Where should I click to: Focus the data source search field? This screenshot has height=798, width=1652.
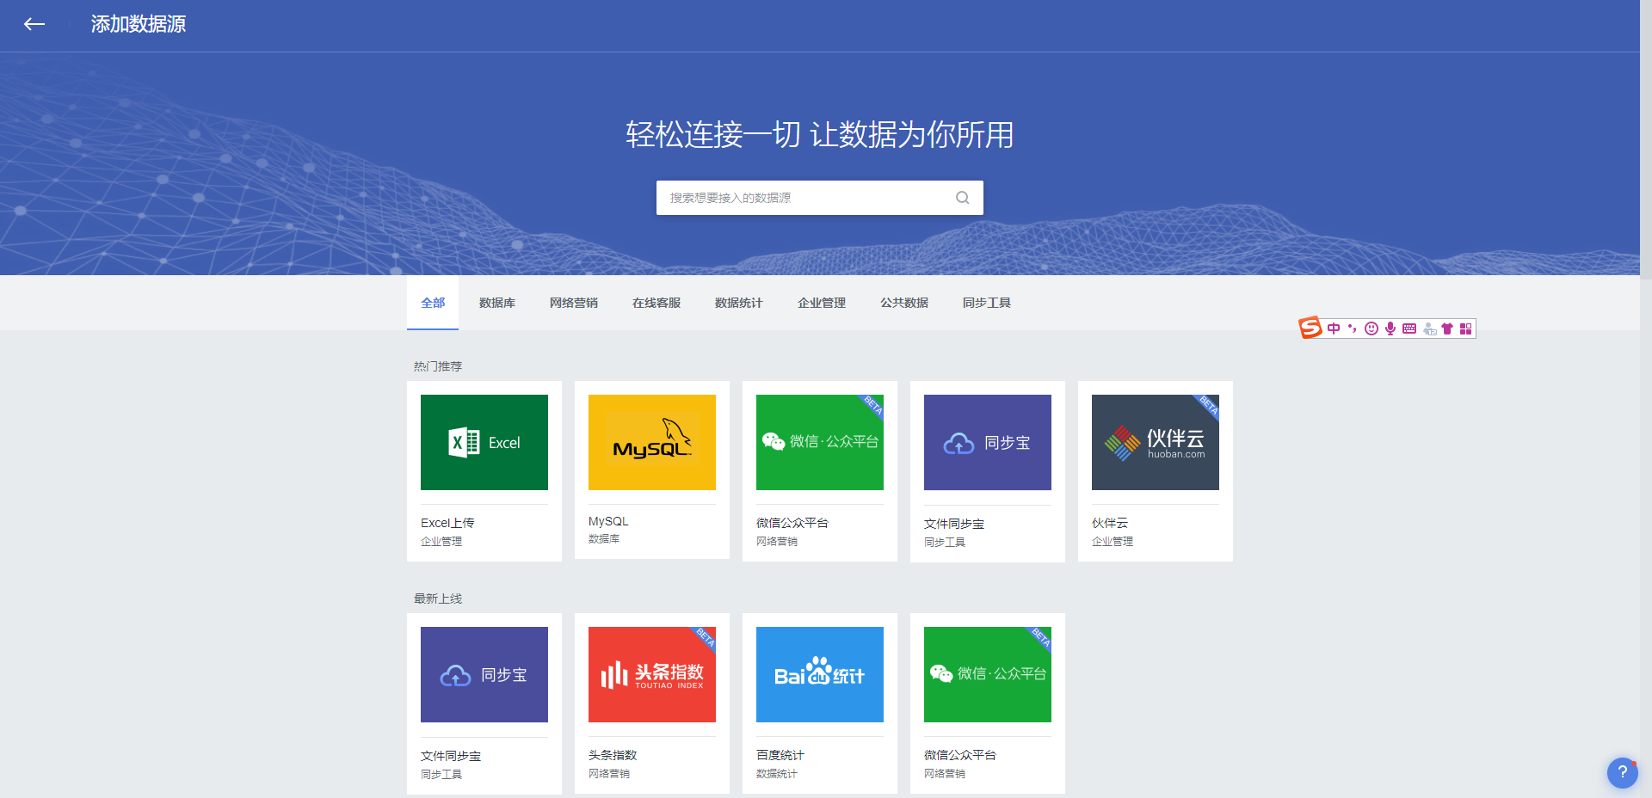tap(819, 198)
